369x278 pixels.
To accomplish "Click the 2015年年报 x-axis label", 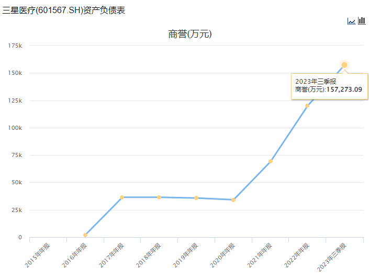I will click(37, 255).
